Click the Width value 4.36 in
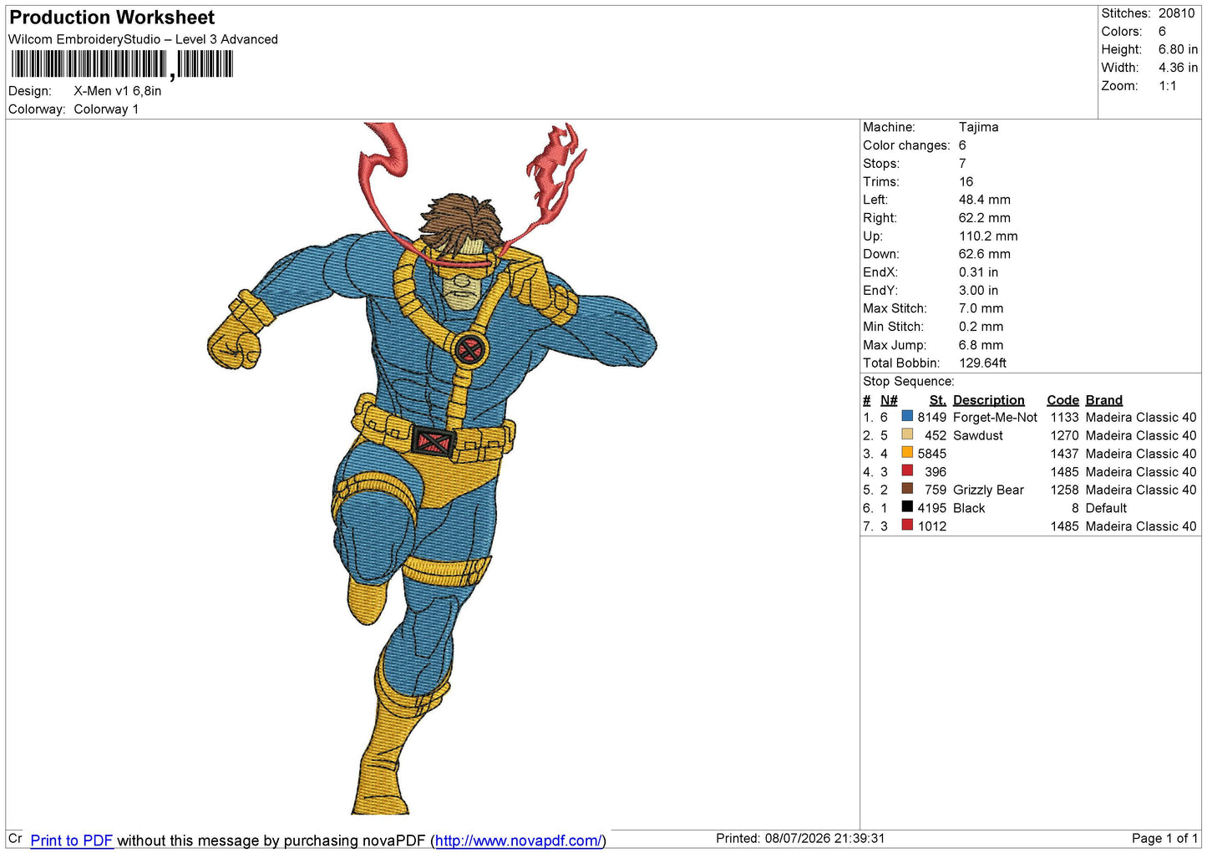The height and width of the screenshot is (853, 1207). tap(1178, 68)
